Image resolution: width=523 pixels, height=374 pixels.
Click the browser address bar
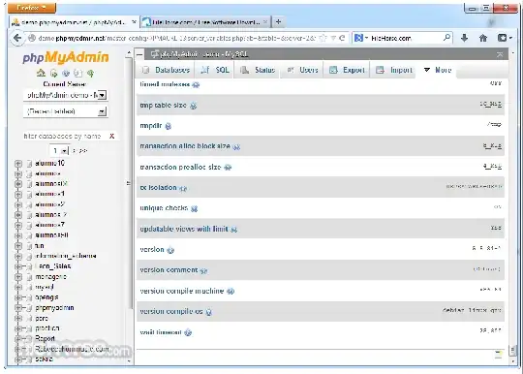pyautogui.click(x=177, y=38)
